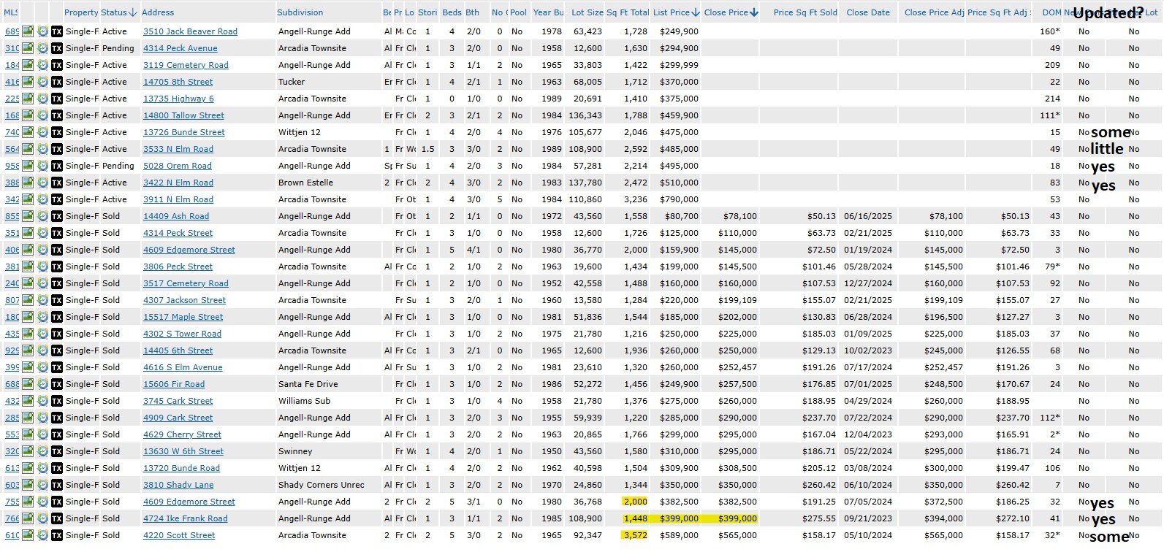Sort by the Sq Ft Total column header
This screenshot has width=1164, height=552.
pyautogui.click(x=628, y=12)
